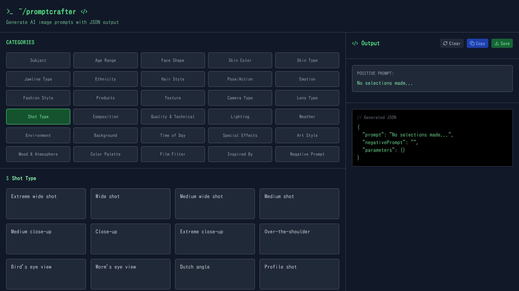Switch to the Camera Type category
519x291 pixels.
click(x=240, y=98)
